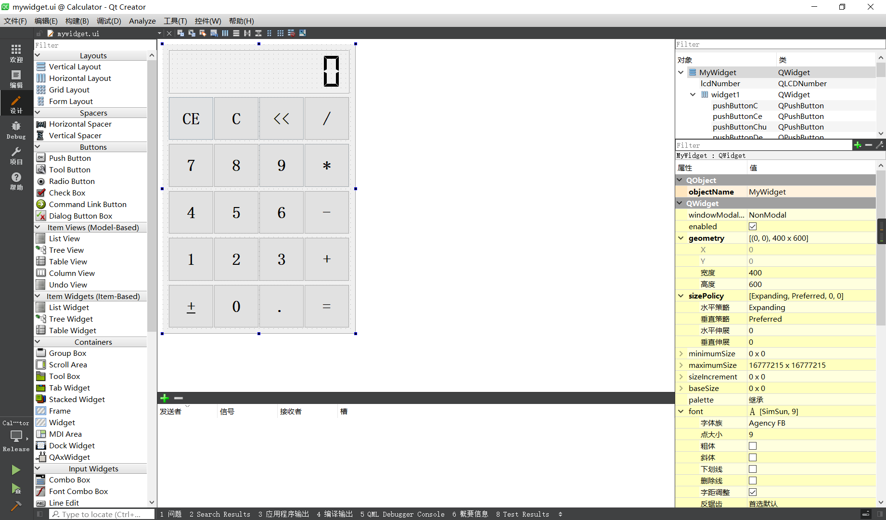Expand the minimumSize property
Viewport: 886px width, 520px height.
coord(681,353)
